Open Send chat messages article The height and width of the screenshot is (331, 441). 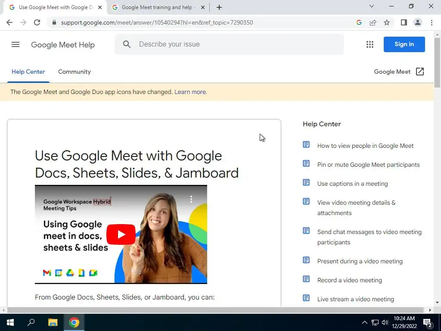[369, 237]
